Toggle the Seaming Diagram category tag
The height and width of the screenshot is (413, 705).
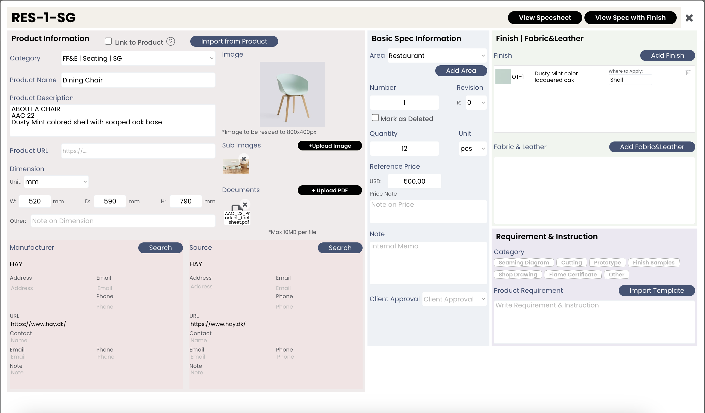pos(523,263)
